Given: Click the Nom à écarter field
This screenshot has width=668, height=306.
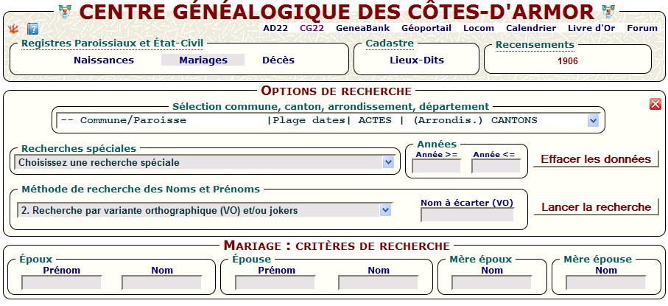Looking at the screenshot, I should tap(466, 215).
